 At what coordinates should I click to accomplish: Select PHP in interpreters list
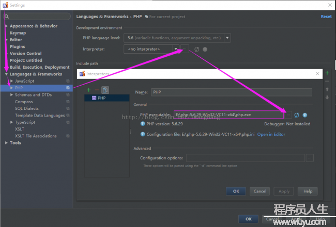[x=107, y=98]
